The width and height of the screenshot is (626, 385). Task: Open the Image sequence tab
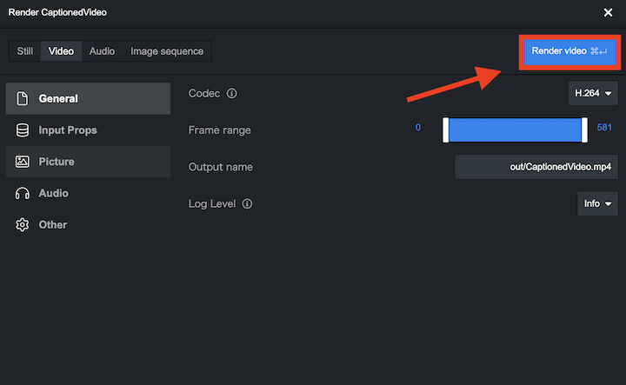point(167,51)
